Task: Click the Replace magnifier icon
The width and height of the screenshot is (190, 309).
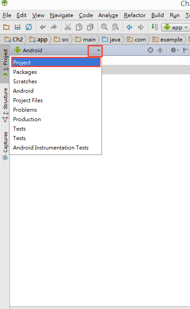Action: click(115, 27)
